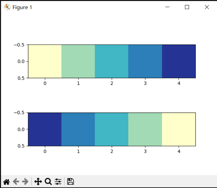Click the teal middle cell in the top plot

click(111, 61)
